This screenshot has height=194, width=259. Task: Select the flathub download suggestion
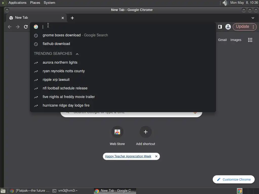coord(123,44)
